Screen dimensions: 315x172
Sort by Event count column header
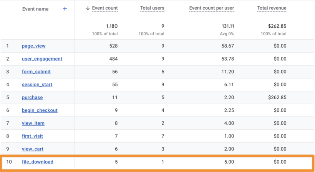pos(104,8)
